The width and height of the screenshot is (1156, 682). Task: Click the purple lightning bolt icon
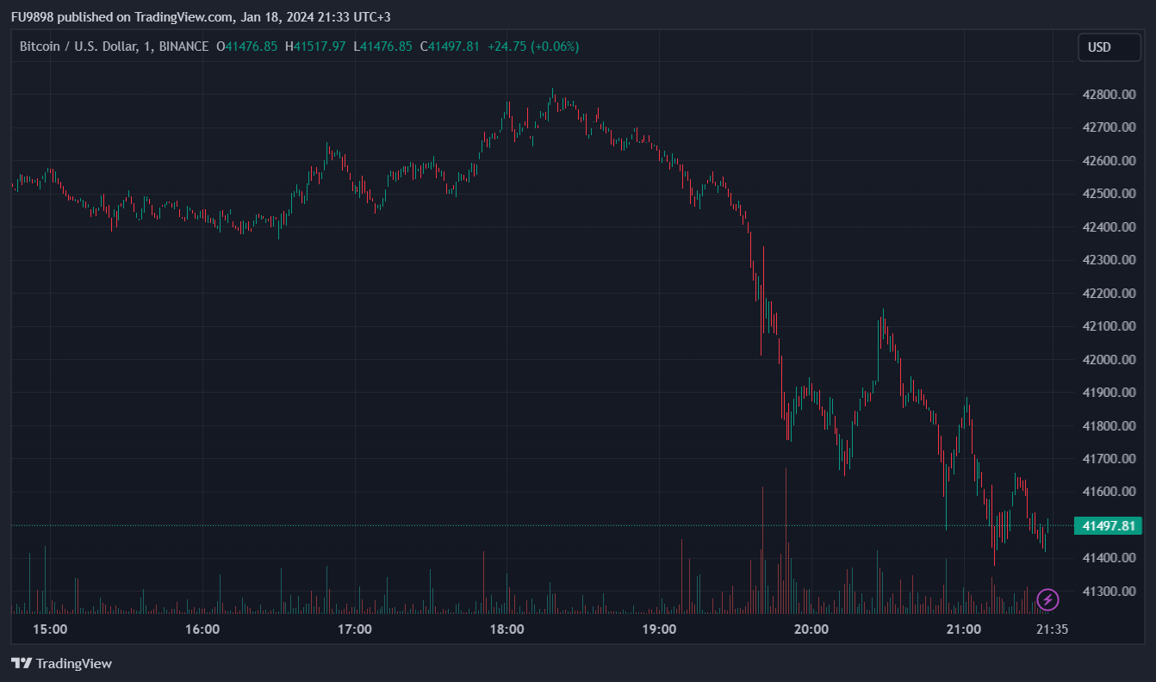pyautogui.click(x=1047, y=599)
